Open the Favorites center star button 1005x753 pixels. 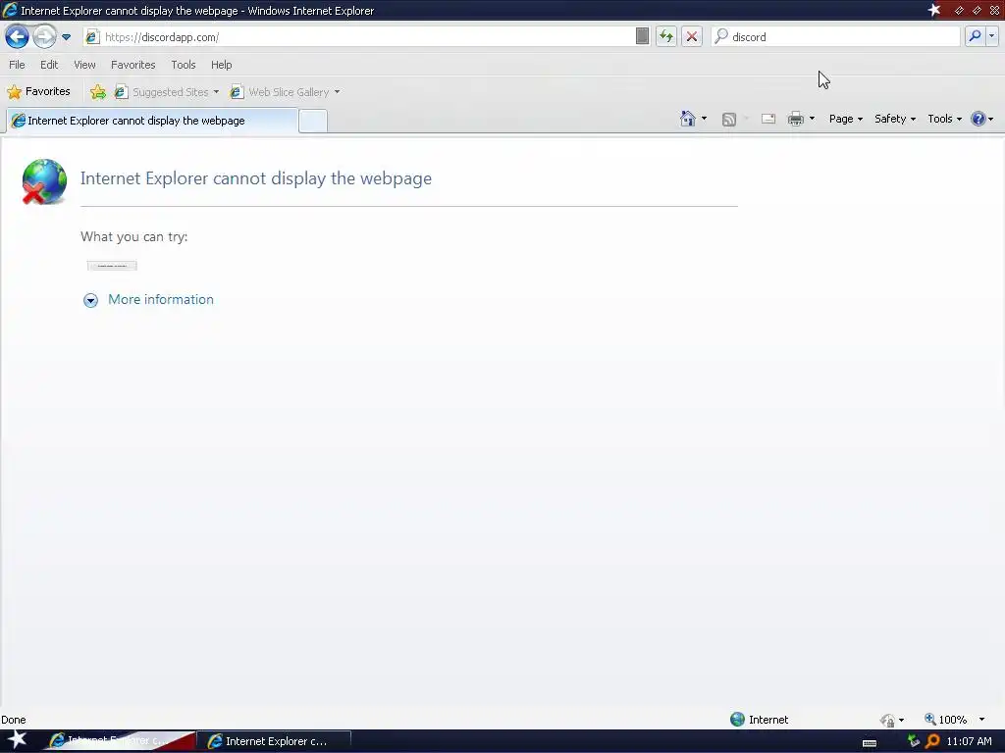(x=38, y=91)
